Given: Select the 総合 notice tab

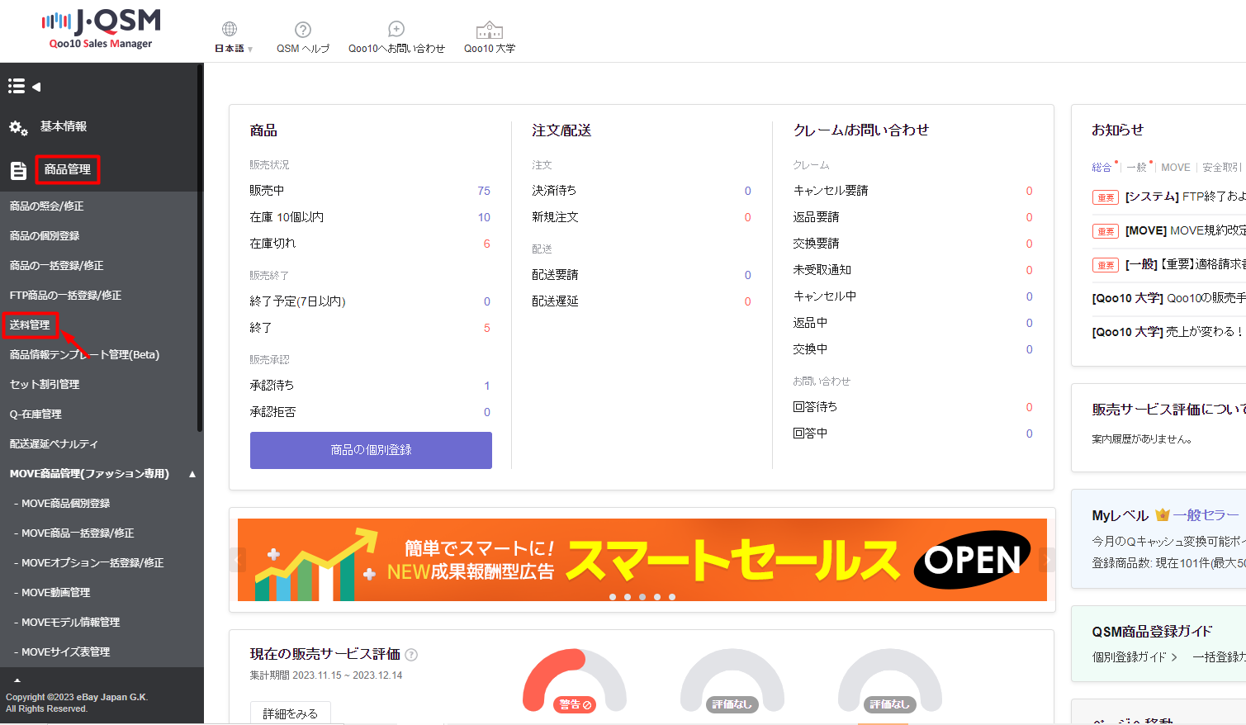Looking at the screenshot, I should click(1102, 168).
